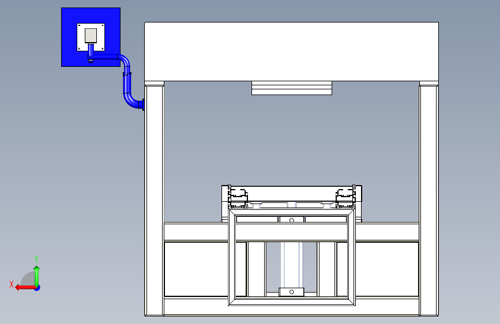
Task: Select the blue curved conduit pipe
Action: [127, 83]
